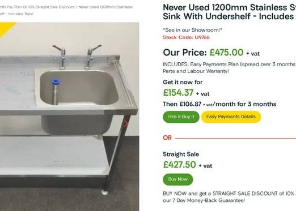
Task: Click the Get it now for label
Action: coord(183,82)
